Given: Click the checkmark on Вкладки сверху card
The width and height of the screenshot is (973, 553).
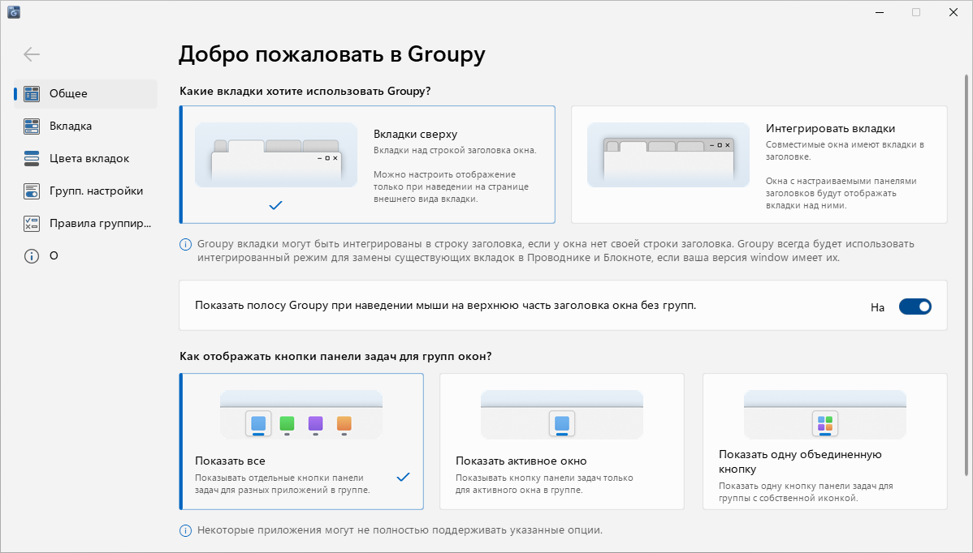Looking at the screenshot, I should click(275, 205).
